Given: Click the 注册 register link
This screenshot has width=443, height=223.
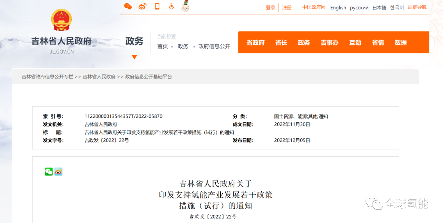Looking at the screenshot, I should tap(287, 8).
